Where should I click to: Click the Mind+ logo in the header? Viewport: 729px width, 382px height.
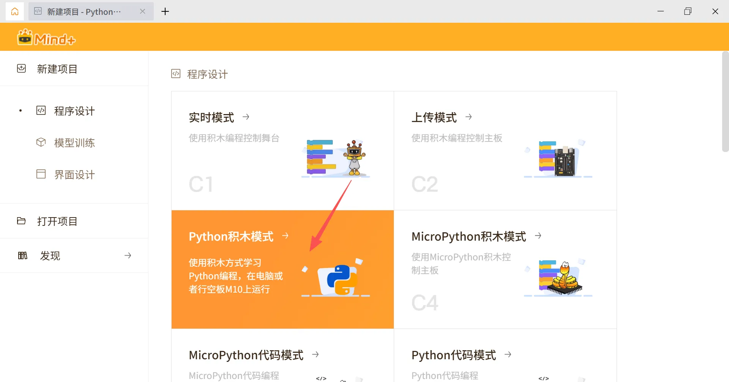pos(46,38)
